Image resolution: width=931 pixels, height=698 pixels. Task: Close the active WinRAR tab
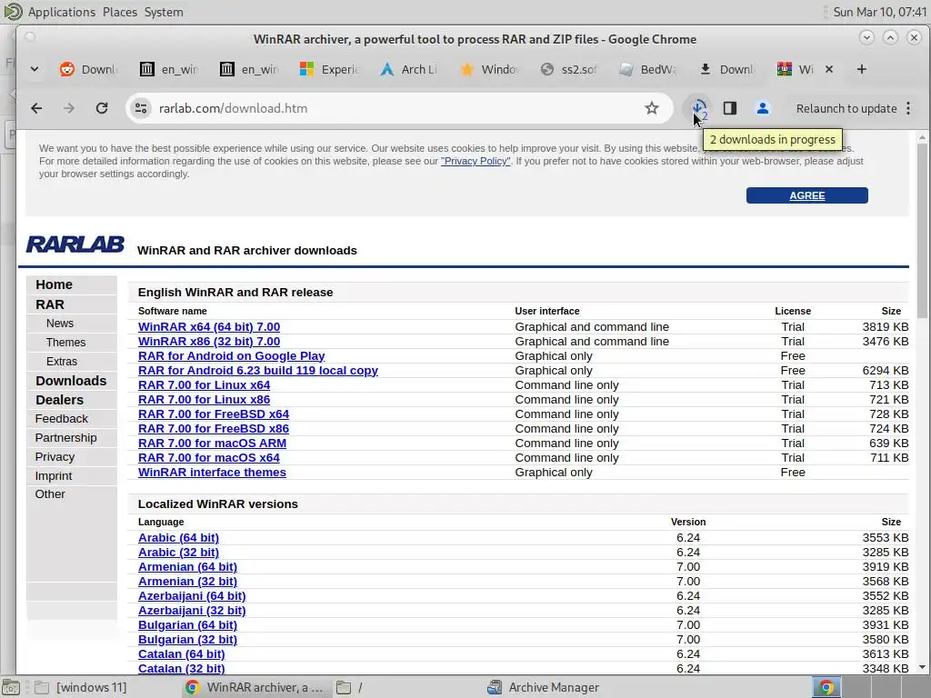(x=829, y=69)
